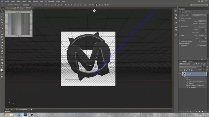Click the Scène label in Properties panel
Screen dimensions: 209x117
click(x=189, y=12)
